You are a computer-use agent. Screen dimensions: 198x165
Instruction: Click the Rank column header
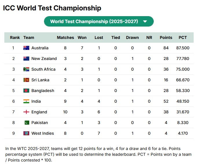point(15,37)
